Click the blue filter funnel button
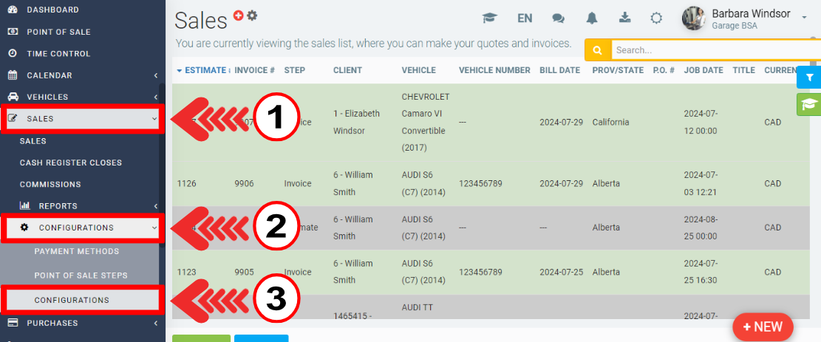This screenshot has height=342, width=821. click(809, 77)
